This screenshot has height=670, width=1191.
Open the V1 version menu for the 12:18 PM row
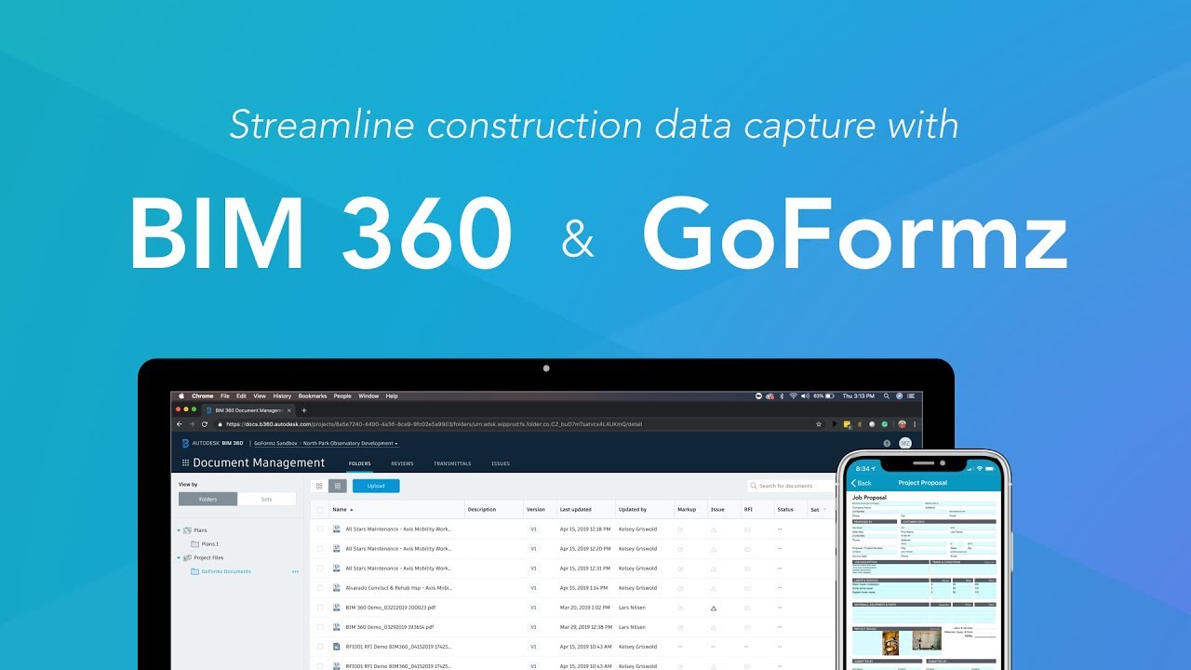pyautogui.click(x=534, y=529)
